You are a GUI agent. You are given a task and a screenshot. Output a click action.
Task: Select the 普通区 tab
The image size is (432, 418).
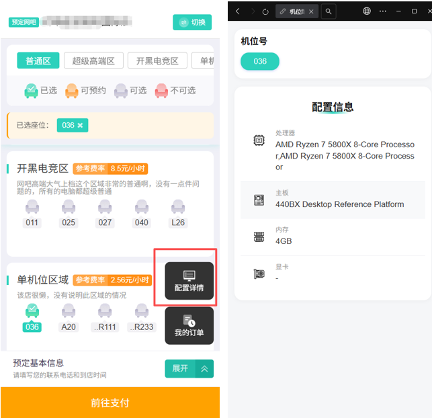pyautogui.click(x=38, y=60)
